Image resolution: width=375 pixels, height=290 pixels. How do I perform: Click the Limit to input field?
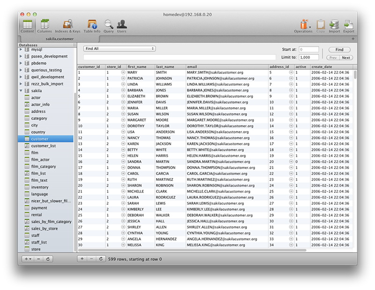click(309, 57)
